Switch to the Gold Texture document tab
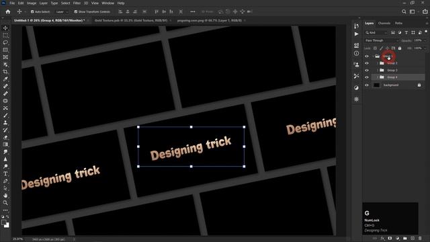This screenshot has width=430, height=242. tap(131, 20)
